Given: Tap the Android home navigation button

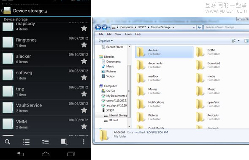Looking at the screenshot, I should click(46, 154).
